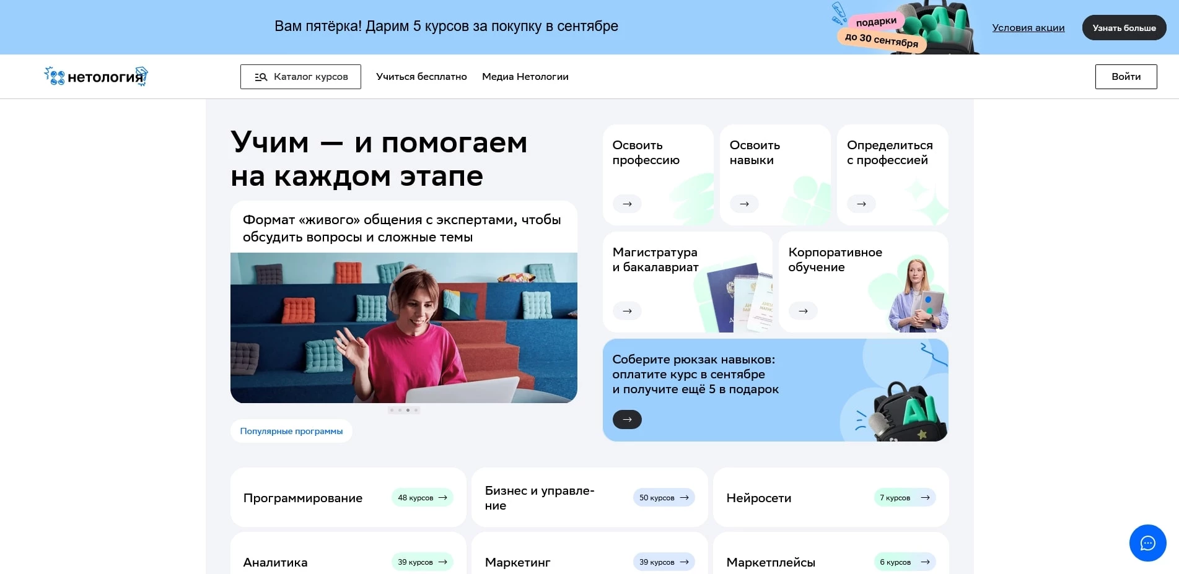Click the arrow beside Аналитика 39 курсов
The height and width of the screenshot is (574, 1179).
442,562
